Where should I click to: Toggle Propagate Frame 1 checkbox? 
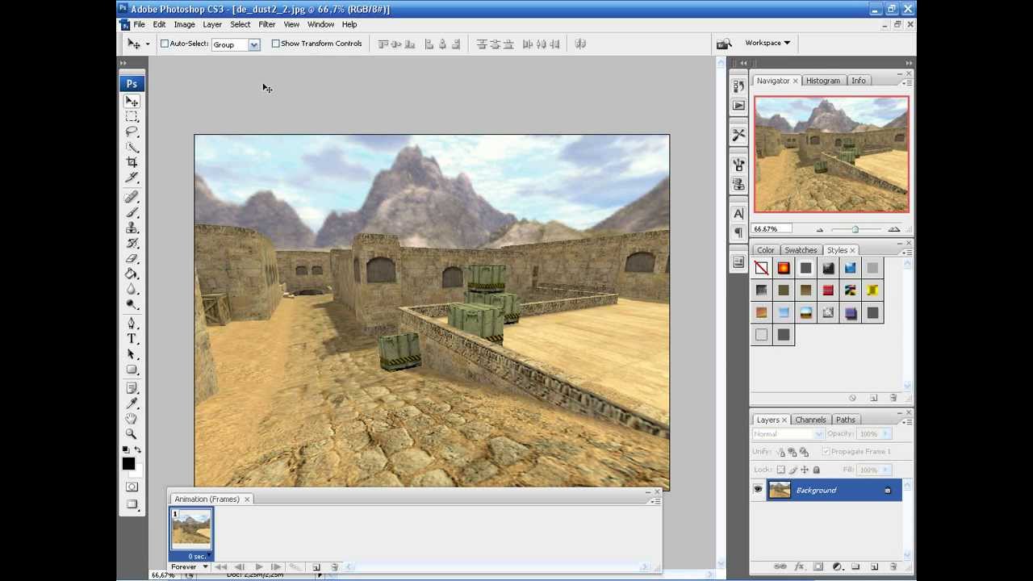point(825,452)
